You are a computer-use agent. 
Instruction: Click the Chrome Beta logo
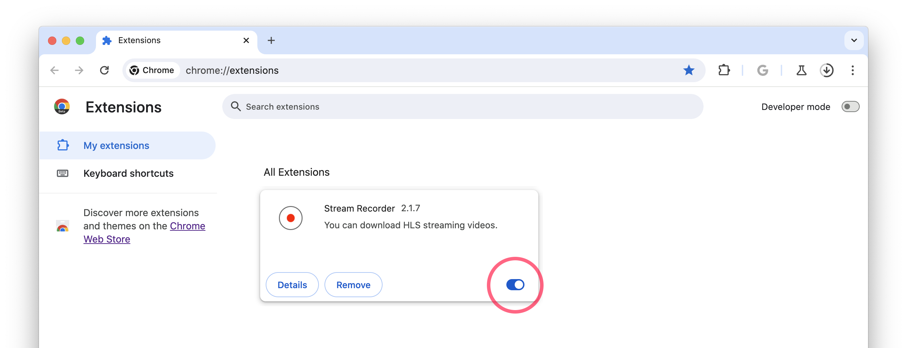point(62,107)
